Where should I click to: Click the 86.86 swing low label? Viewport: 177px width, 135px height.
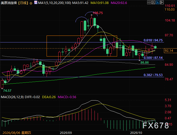pos(145,62)
